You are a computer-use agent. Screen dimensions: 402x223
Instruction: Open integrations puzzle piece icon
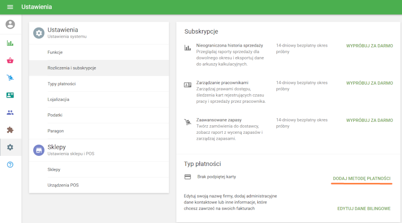click(x=10, y=130)
